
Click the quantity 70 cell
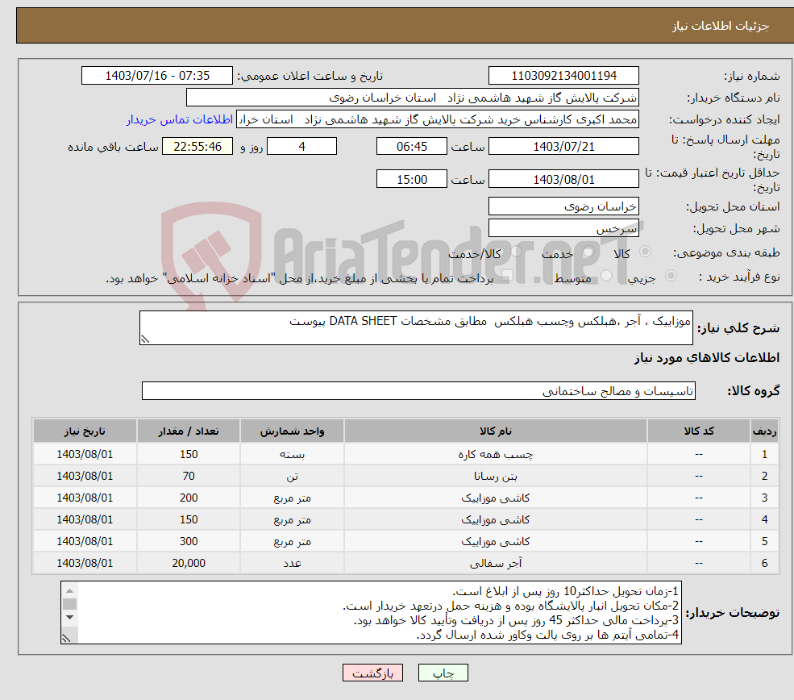click(x=189, y=476)
